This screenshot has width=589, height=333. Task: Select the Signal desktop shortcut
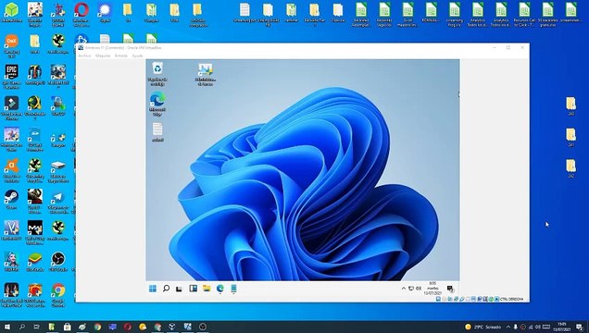[105, 12]
